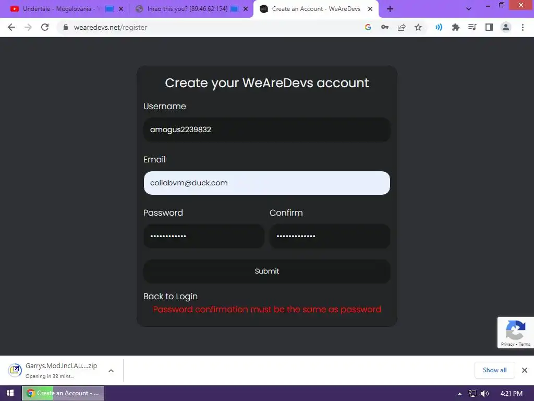Open the Windows Start button
Viewport: 534px width, 401px height.
click(x=10, y=393)
